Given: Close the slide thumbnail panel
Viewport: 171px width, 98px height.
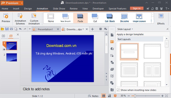Looking at the screenshot, I should 18,35.
